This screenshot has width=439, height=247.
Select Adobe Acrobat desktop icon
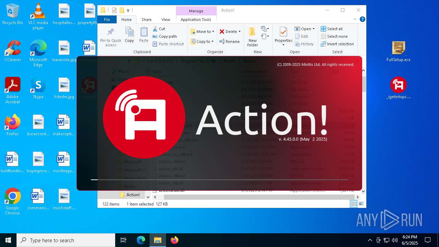[13, 91]
